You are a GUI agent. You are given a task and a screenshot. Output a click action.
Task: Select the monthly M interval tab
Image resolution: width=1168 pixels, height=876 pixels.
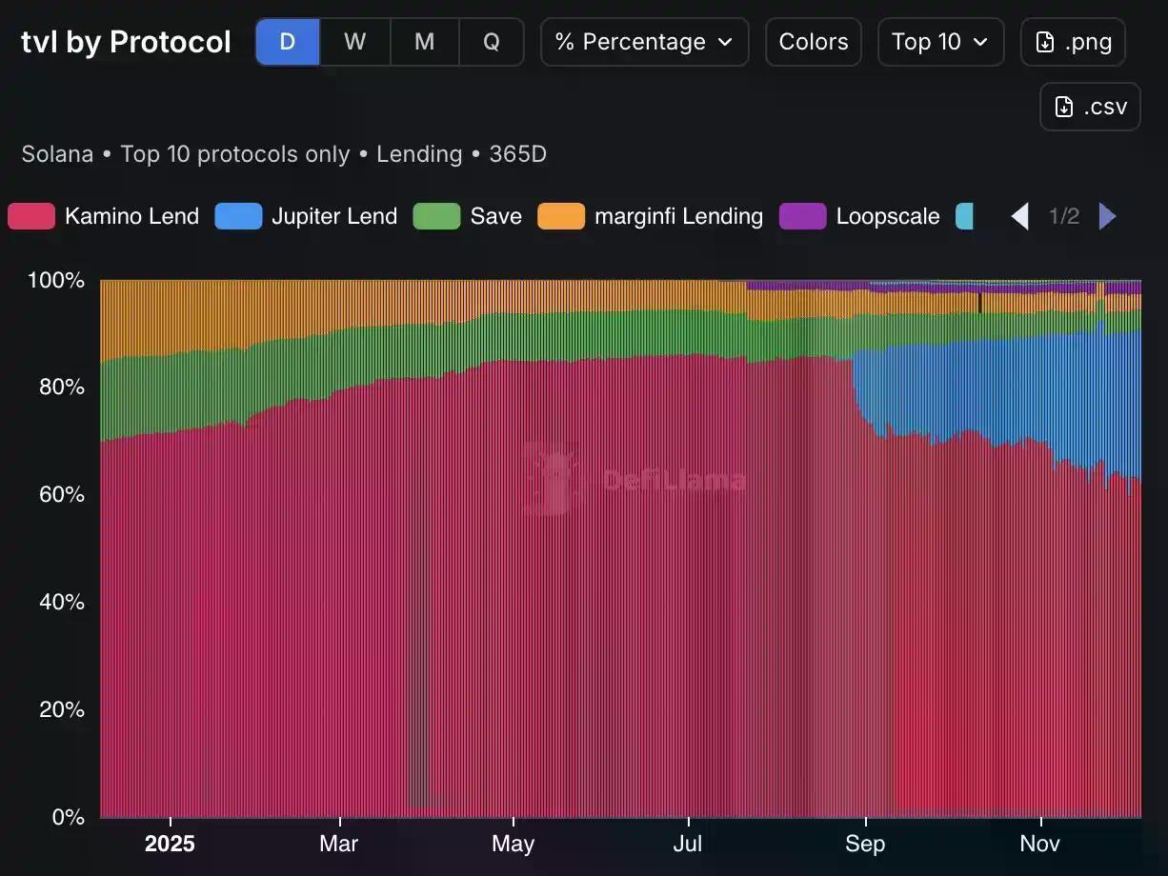[424, 42]
